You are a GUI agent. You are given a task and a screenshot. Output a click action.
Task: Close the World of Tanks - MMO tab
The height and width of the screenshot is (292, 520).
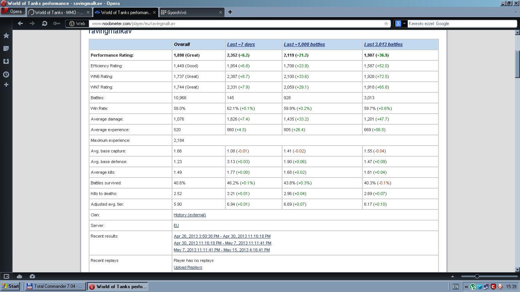click(88, 12)
